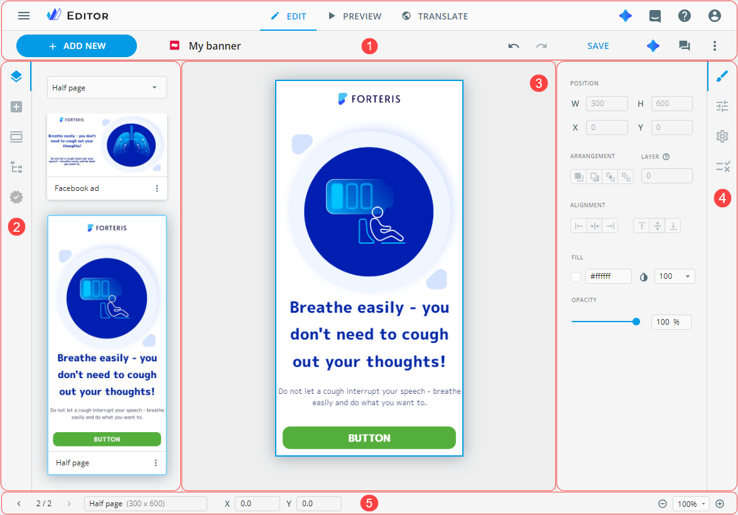Click the white fill color swatch
The image size is (738, 515).
(x=576, y=276)
